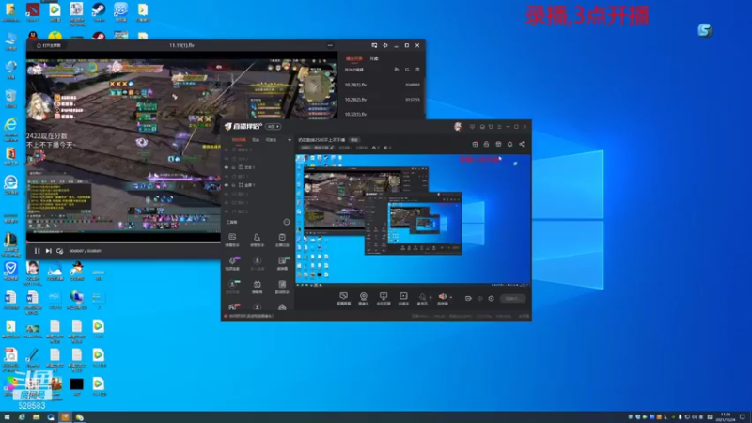Toggle the eye icon for the 文本 1 source
Screen dimensions: 752x423
click(227, 167)
